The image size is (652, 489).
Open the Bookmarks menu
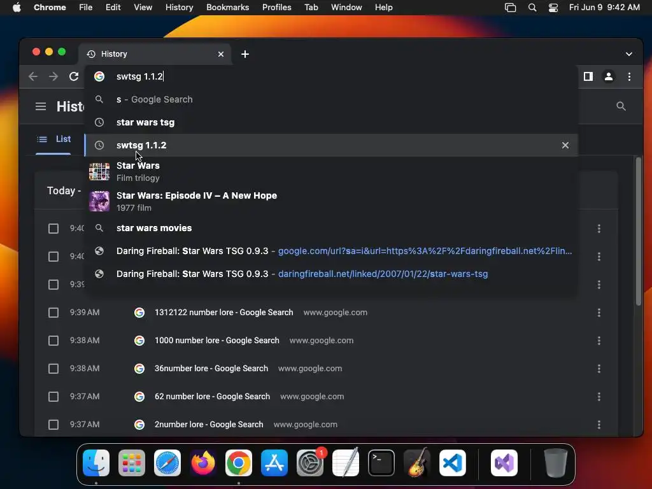coord(227,8)
